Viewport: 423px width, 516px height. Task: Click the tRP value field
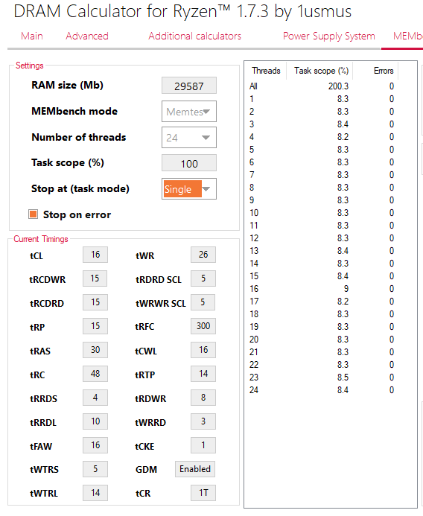point(95,326)
